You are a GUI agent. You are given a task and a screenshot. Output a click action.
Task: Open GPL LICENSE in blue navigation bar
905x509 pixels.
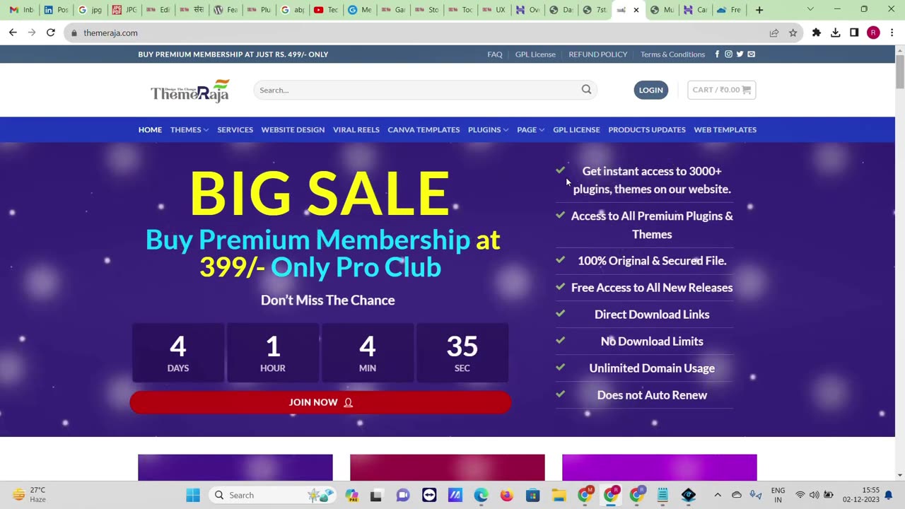576,129
